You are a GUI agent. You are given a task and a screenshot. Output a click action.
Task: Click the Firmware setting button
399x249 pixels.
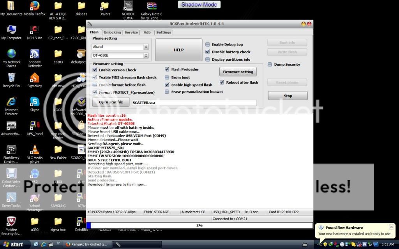coord(238,72)
